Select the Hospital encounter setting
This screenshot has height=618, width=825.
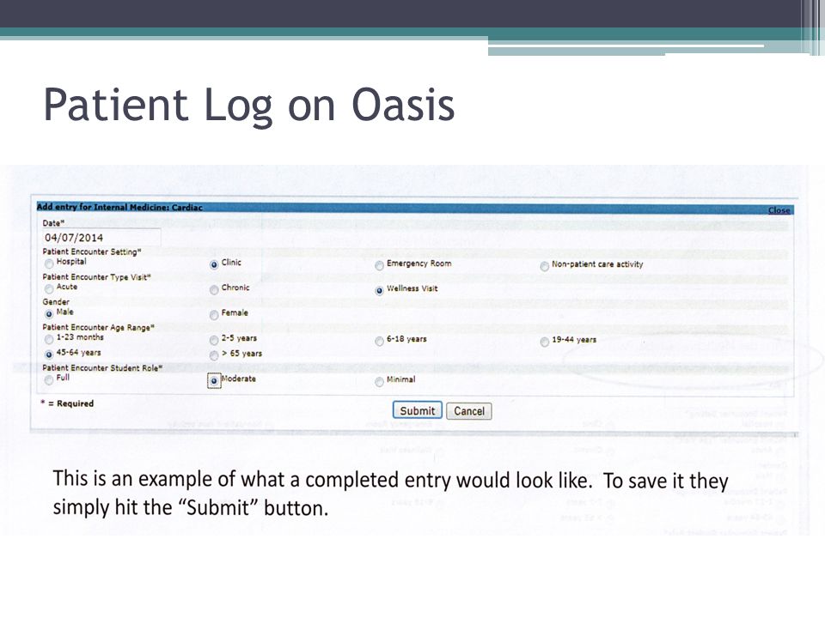point(49,264)
